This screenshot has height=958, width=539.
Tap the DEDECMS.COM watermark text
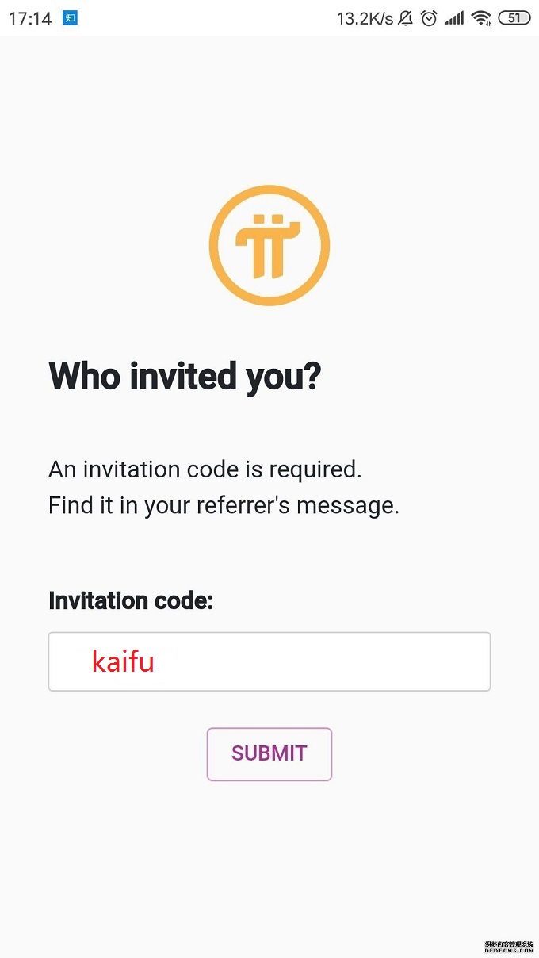coord(510,952)
